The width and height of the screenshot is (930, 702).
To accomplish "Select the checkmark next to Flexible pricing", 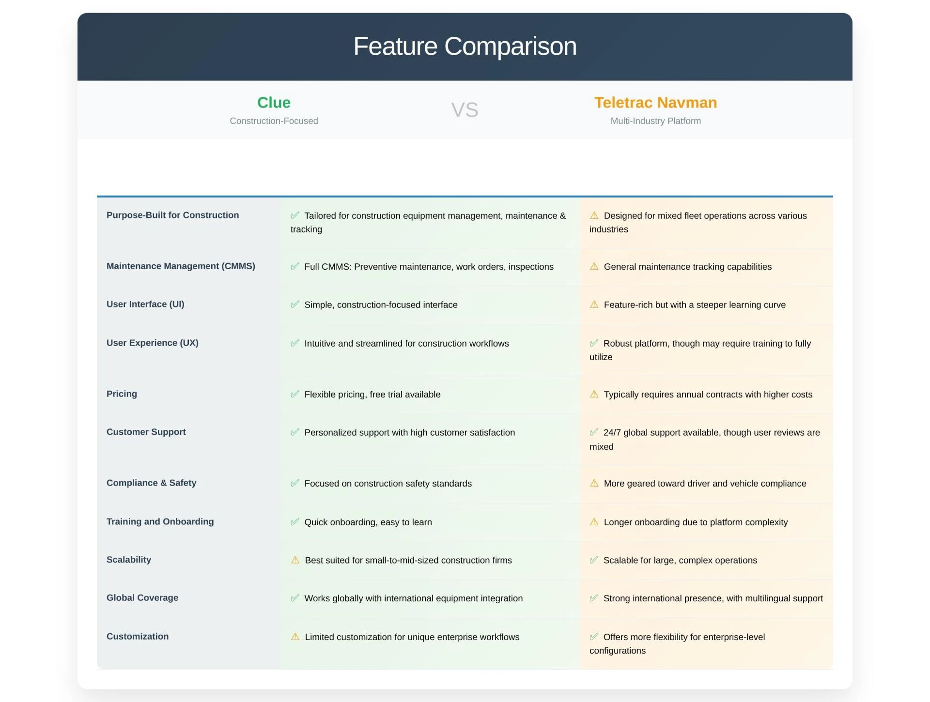I will [295, 394].
